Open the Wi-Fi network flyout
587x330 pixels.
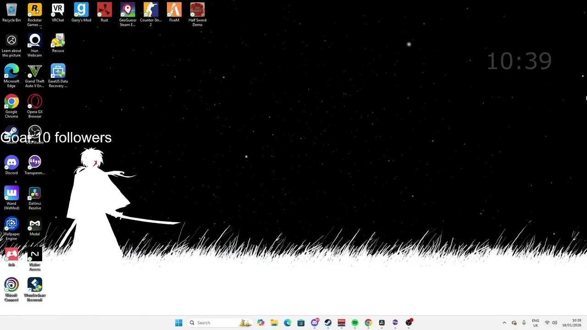click(x=547, y=323)
